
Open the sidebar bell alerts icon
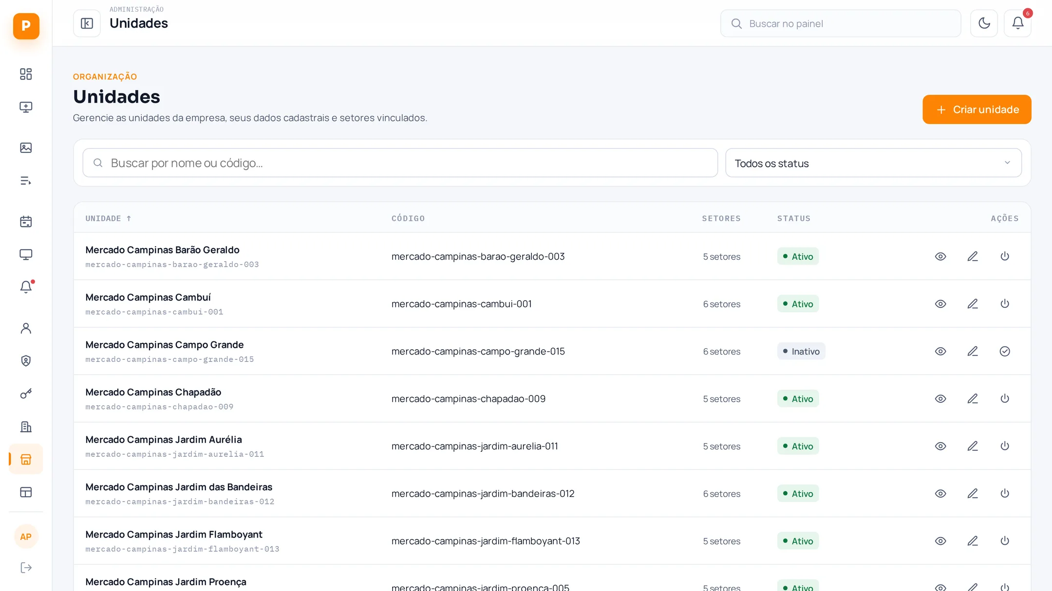26,287
